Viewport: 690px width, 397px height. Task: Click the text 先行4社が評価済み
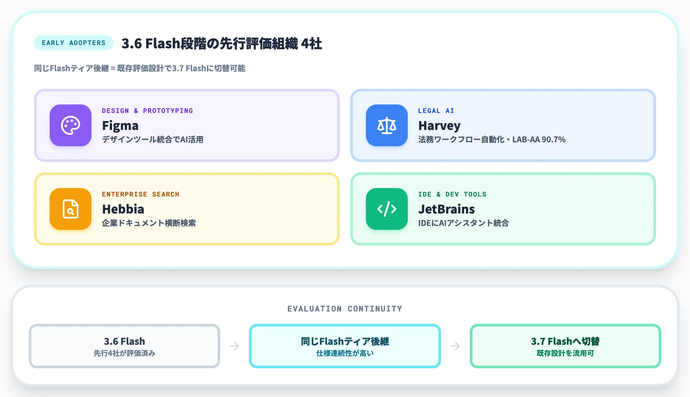tap(124, 353)
